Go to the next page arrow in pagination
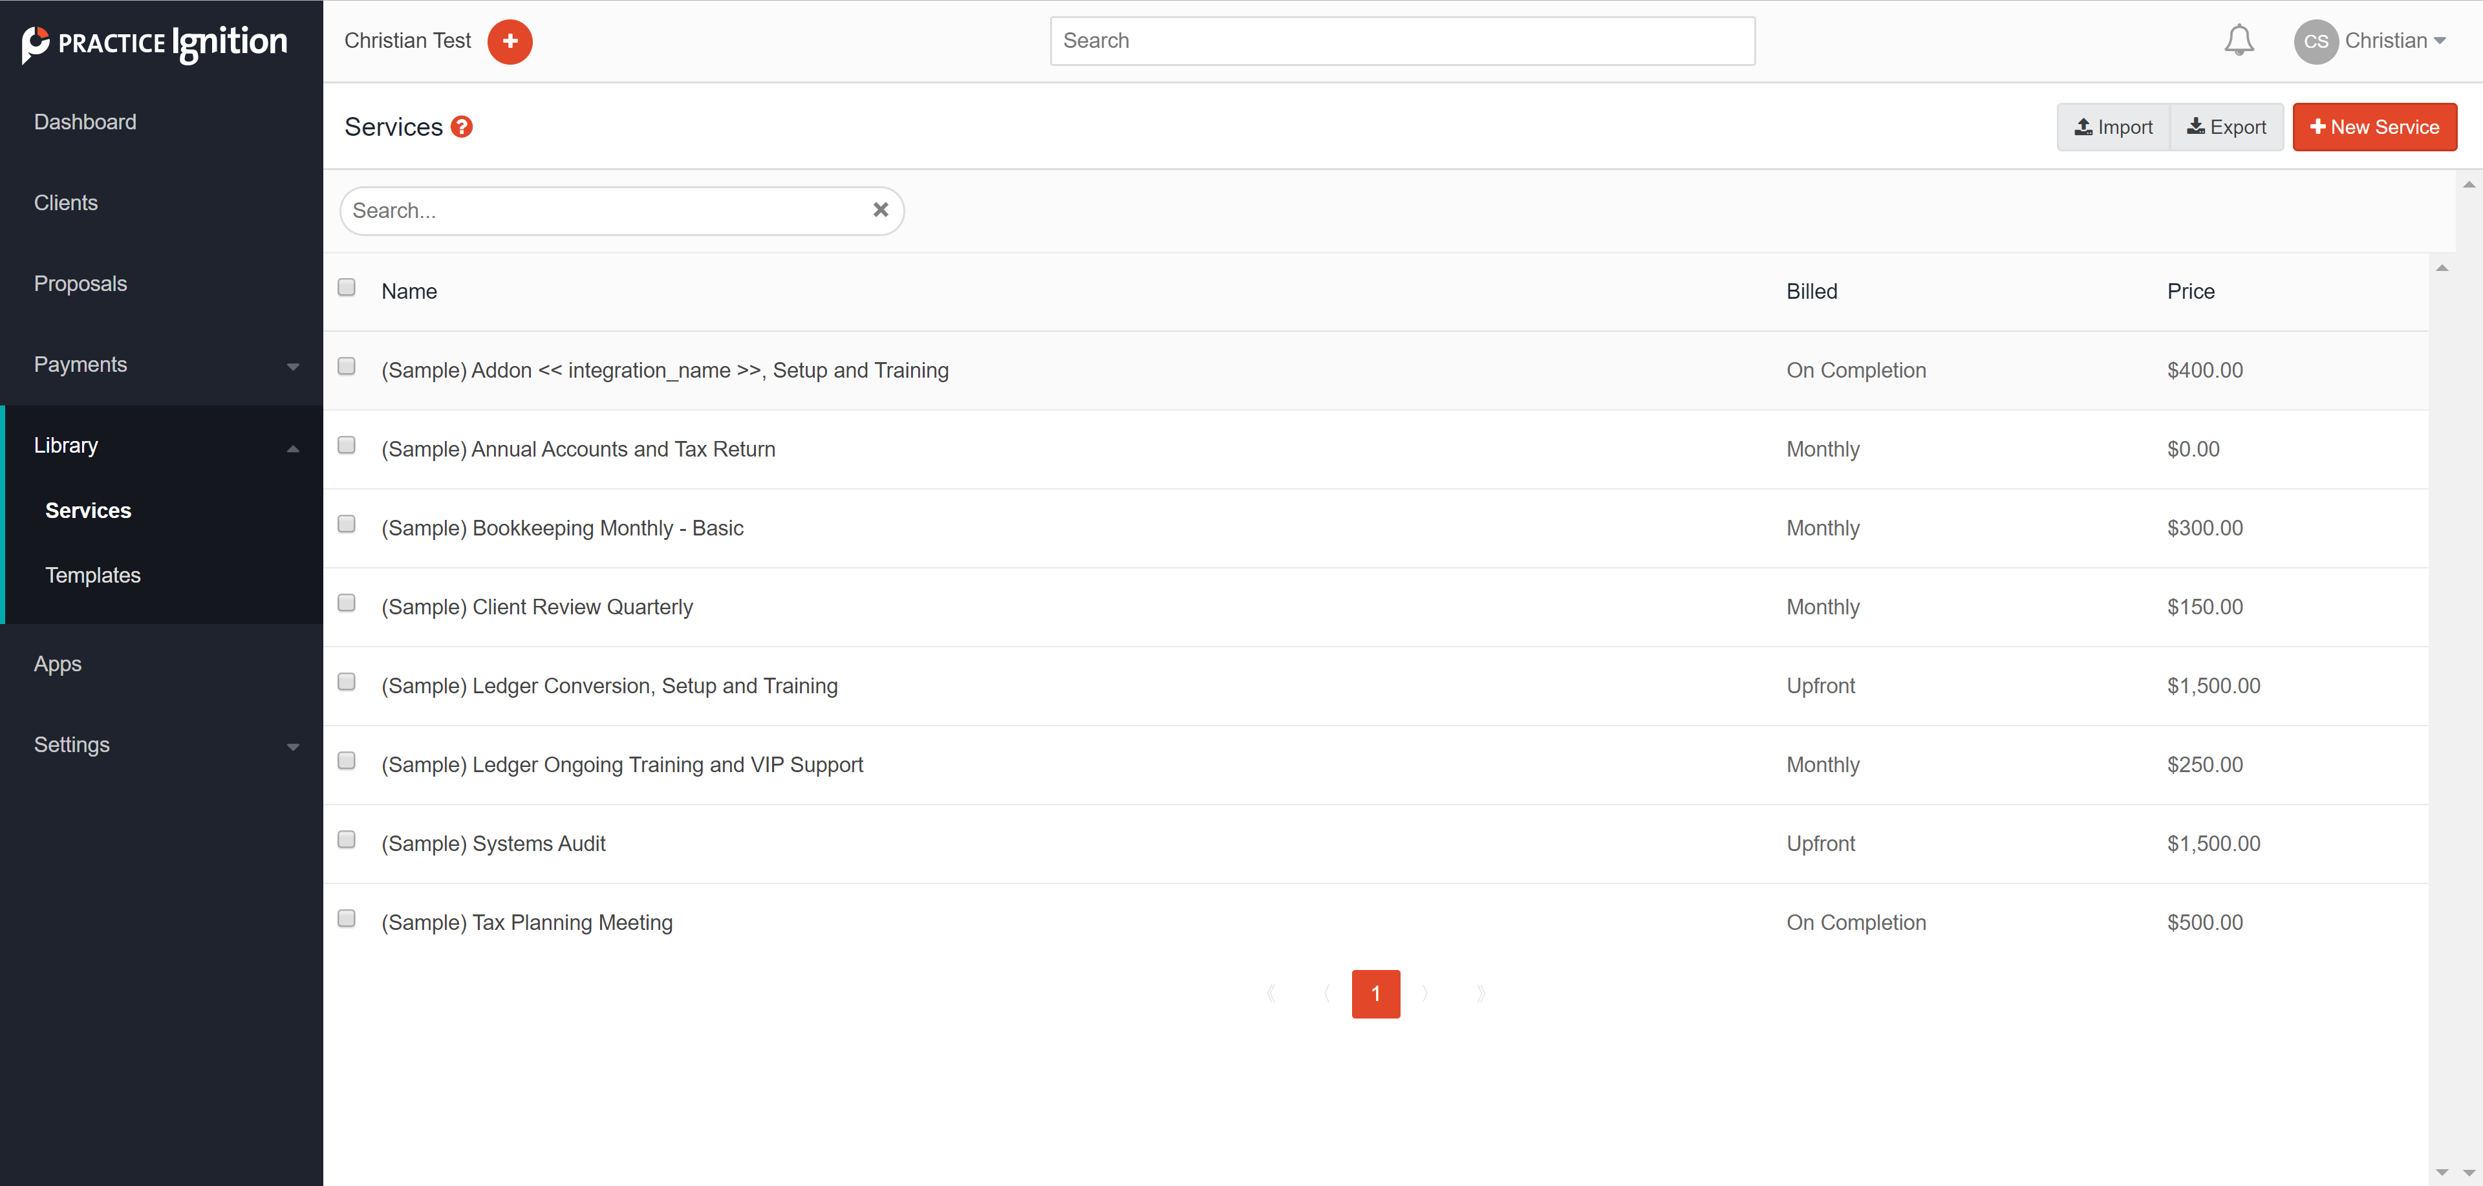 (1424, 993)
